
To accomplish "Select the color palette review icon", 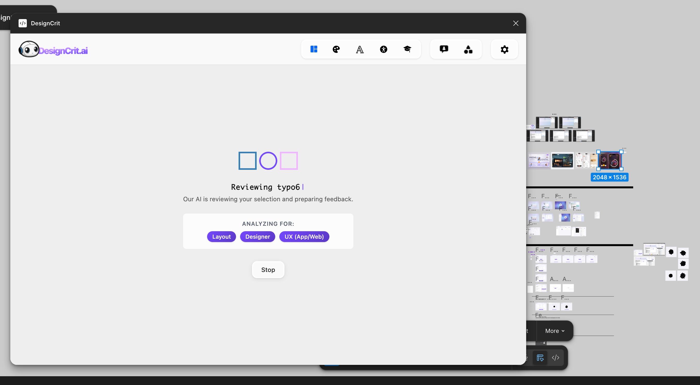I will click(336, 49).
